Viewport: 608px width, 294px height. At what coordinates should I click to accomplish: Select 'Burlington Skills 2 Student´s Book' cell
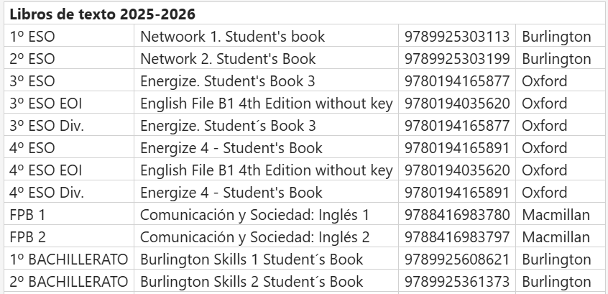coord(252,282)
